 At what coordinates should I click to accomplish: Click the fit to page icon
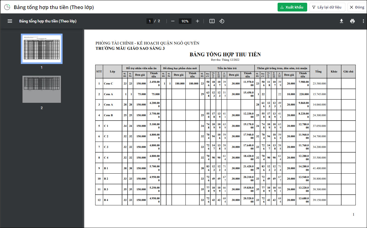[212, 21]
